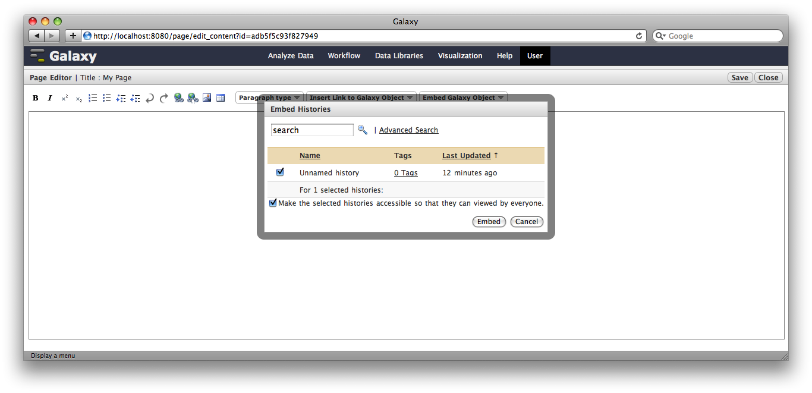Viewport: 812px width, 393px height.
Task: Click the history search input field
Action: pyautogui.click(x=312, y=130)
